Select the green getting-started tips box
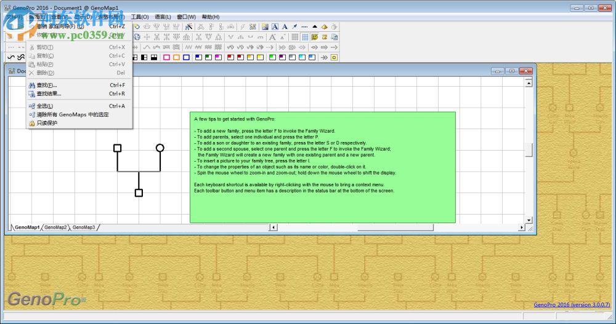The width and height of the screenshot is (616, 324). pyautogui.click(x=323, y=167)
